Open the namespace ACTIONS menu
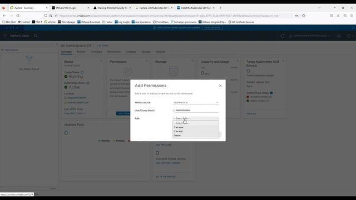This screenshot has height=200, width=356. coord(102,46)
